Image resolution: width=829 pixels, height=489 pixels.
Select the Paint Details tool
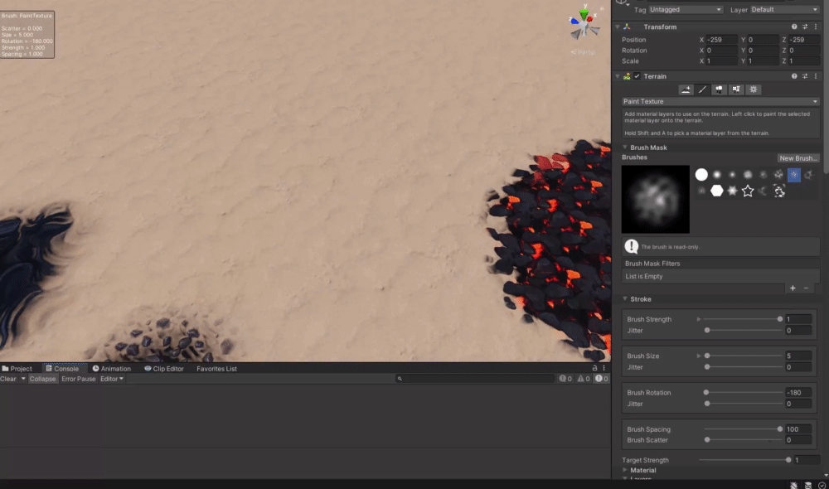[736, 90]
